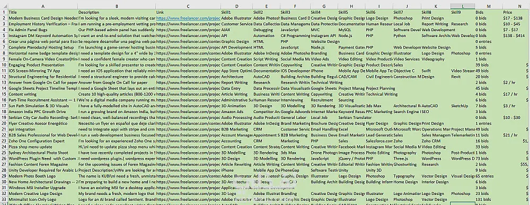Select the "MVC" cell
The image size is (530, 205).
[324, 30]
